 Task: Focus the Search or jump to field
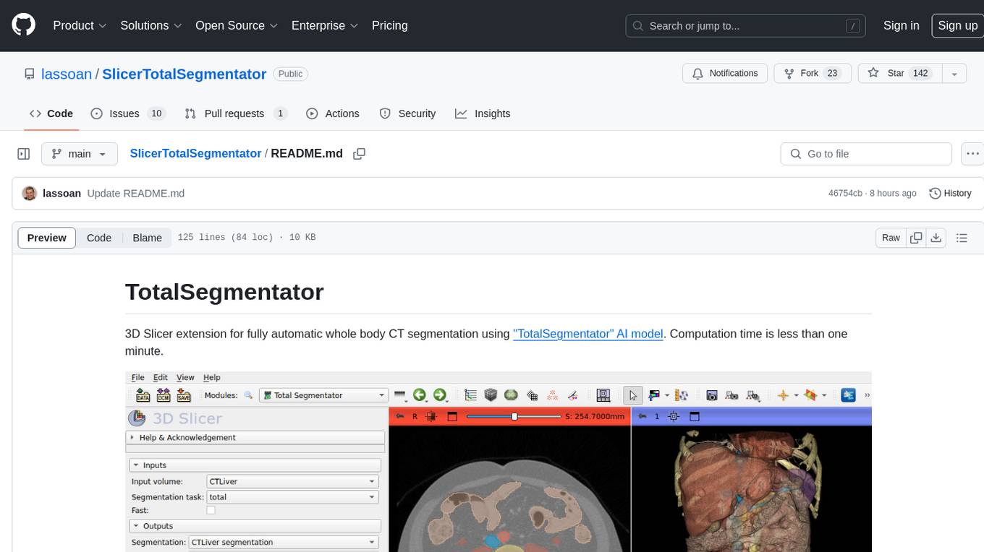pyautogui.click(x=745, y=25)
